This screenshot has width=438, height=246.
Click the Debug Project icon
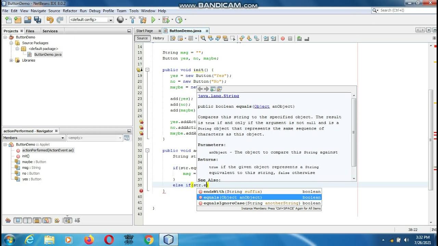tap(165, 20)
